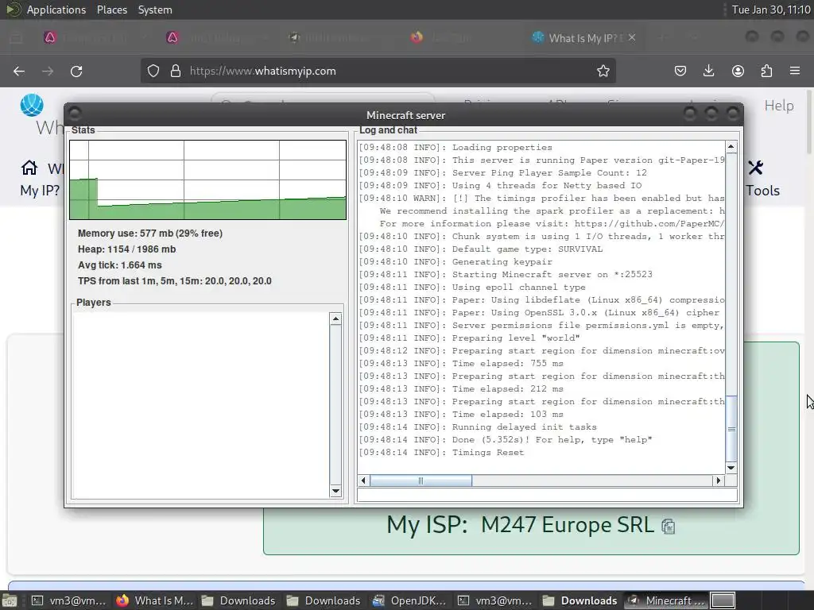This screenshot has width=814, height=610.
Task: Select 'Starting Minecraft server on *:25523' line
Action: [506, 274]
